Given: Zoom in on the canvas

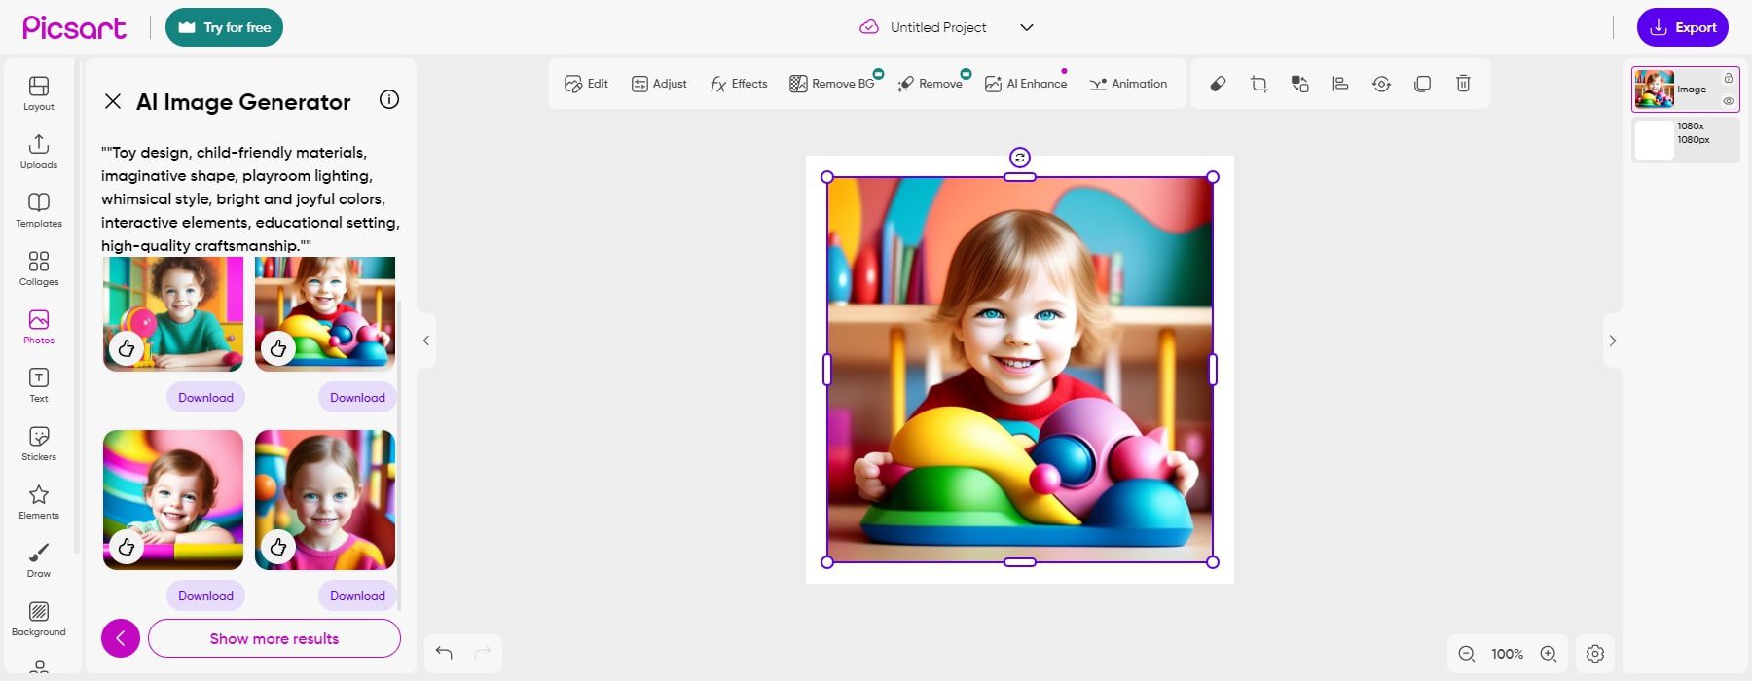Looking at the screenshot, I should click(x=1548, y=654).
